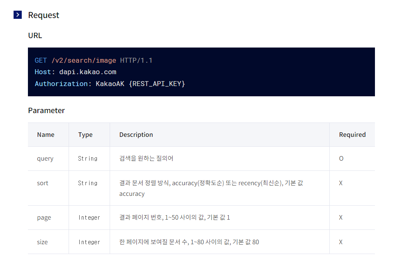400x261 pixels.
Task: Select the Request section heading
Action: (44, 15)
